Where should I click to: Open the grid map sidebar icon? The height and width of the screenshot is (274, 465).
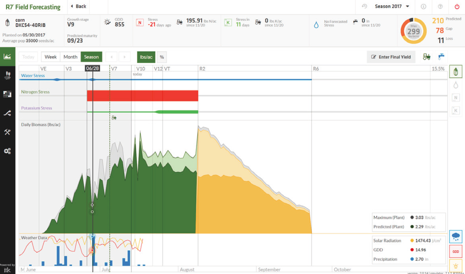(7, 94)
